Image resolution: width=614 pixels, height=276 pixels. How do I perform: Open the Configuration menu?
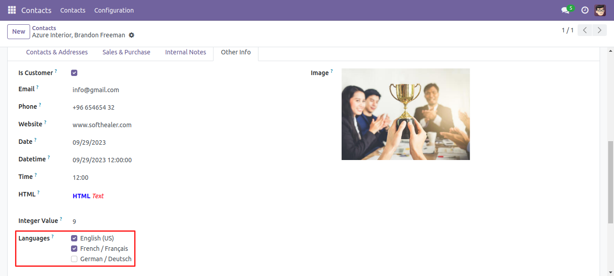(x=114, y=10)
